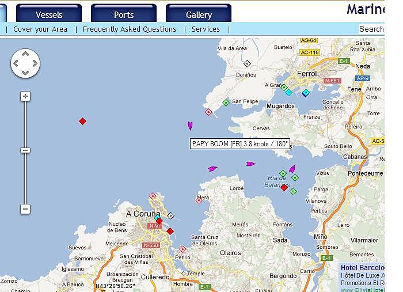This screenshot has height=292, width=403.
Task: Open Cover your Area link
Action: point(40,29)
